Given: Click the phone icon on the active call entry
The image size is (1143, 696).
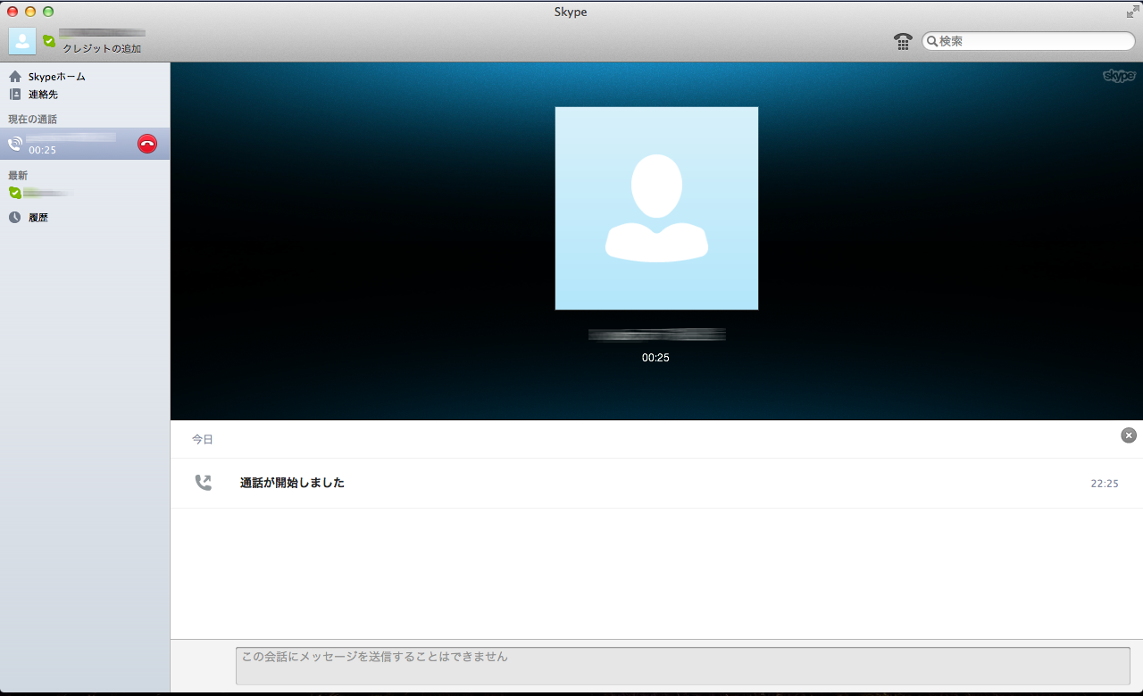Looking at the screenshot, I should coord(15,143).
